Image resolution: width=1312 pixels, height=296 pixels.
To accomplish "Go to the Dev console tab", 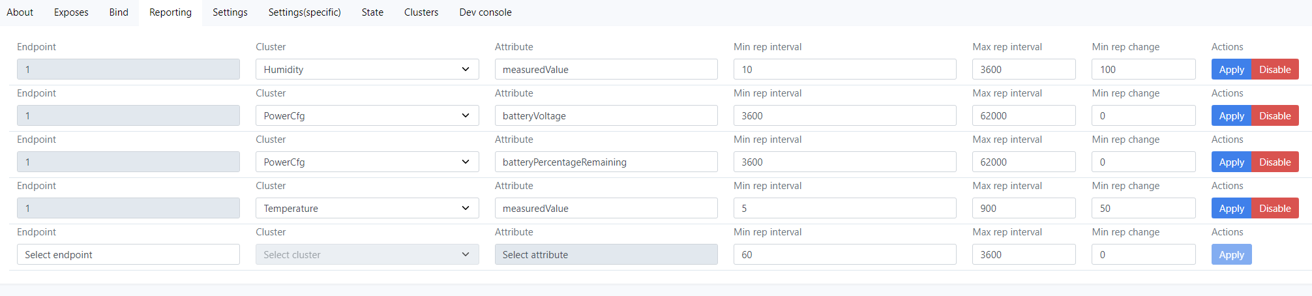I will pyautogui.click(x=485, y=12).
